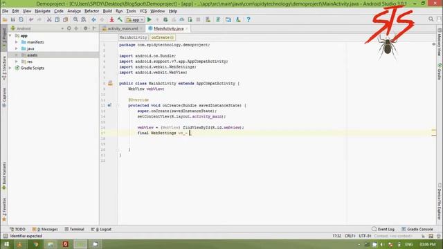
Task: Switch to the activity_main.xml tab
Action: tap(123, 28)
